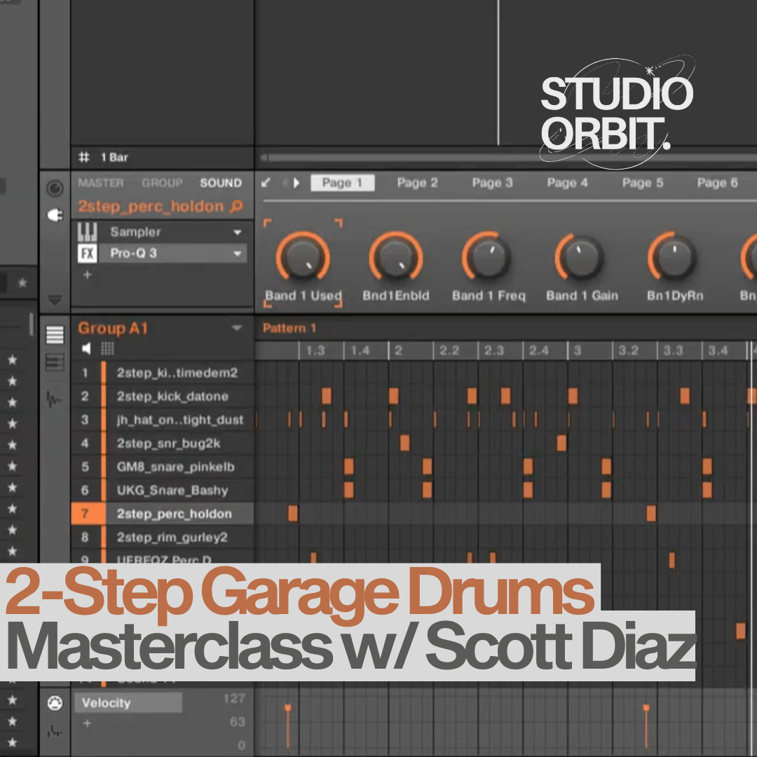Mute Group A1 with the speaker icon
The image size is (757, 757).
[86, 348]
